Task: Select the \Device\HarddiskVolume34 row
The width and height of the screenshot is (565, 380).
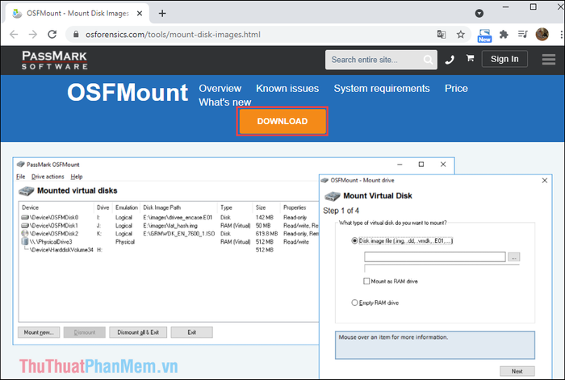Action: (169, 249)
